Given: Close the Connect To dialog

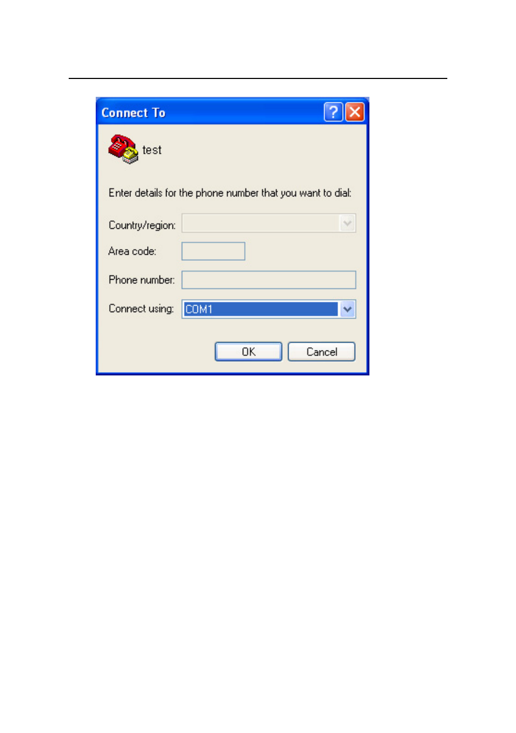Looking at the screenshot, I should click(355, 112).
